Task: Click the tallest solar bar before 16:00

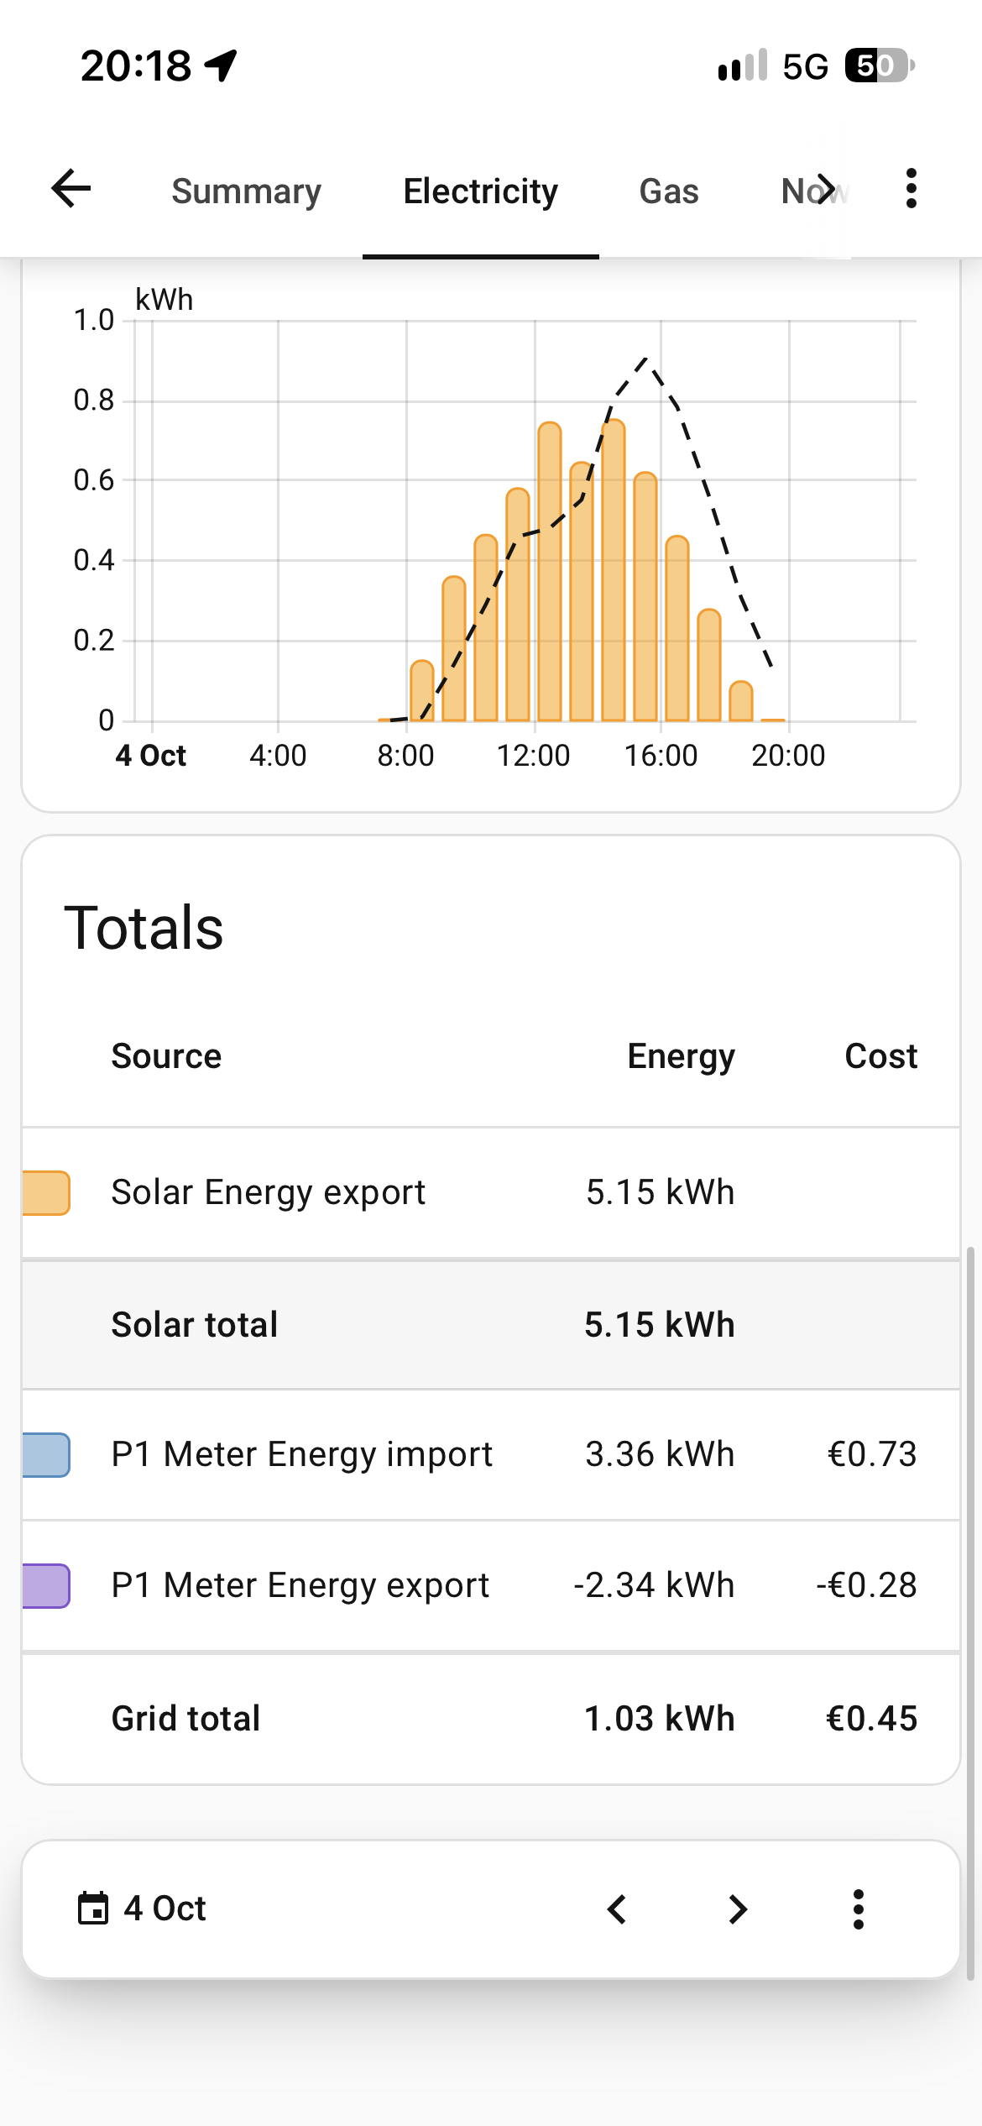Action: click(x=614, y=570)
